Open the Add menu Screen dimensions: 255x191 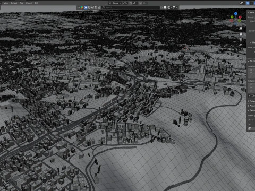click(x=21, y=3)
